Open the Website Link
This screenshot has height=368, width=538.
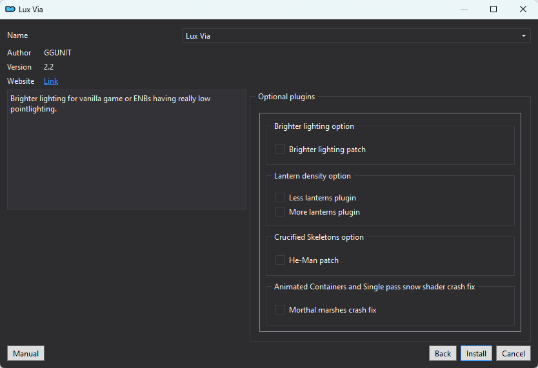tap(51, 81)
